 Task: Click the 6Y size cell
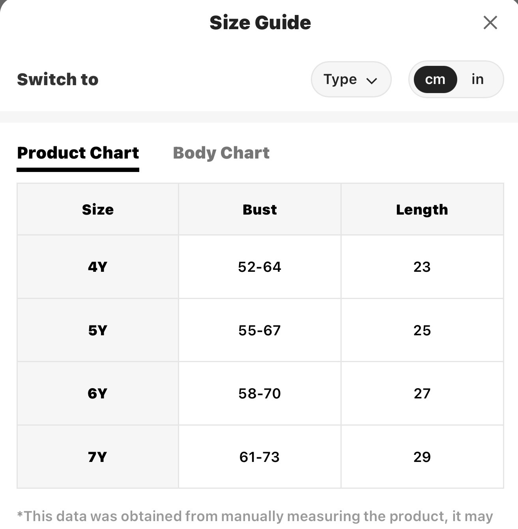pyautogui.click(x=98, y=393)
